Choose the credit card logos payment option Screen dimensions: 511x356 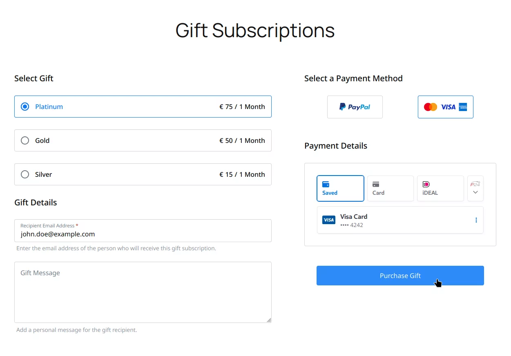click(x=445, y=107)
